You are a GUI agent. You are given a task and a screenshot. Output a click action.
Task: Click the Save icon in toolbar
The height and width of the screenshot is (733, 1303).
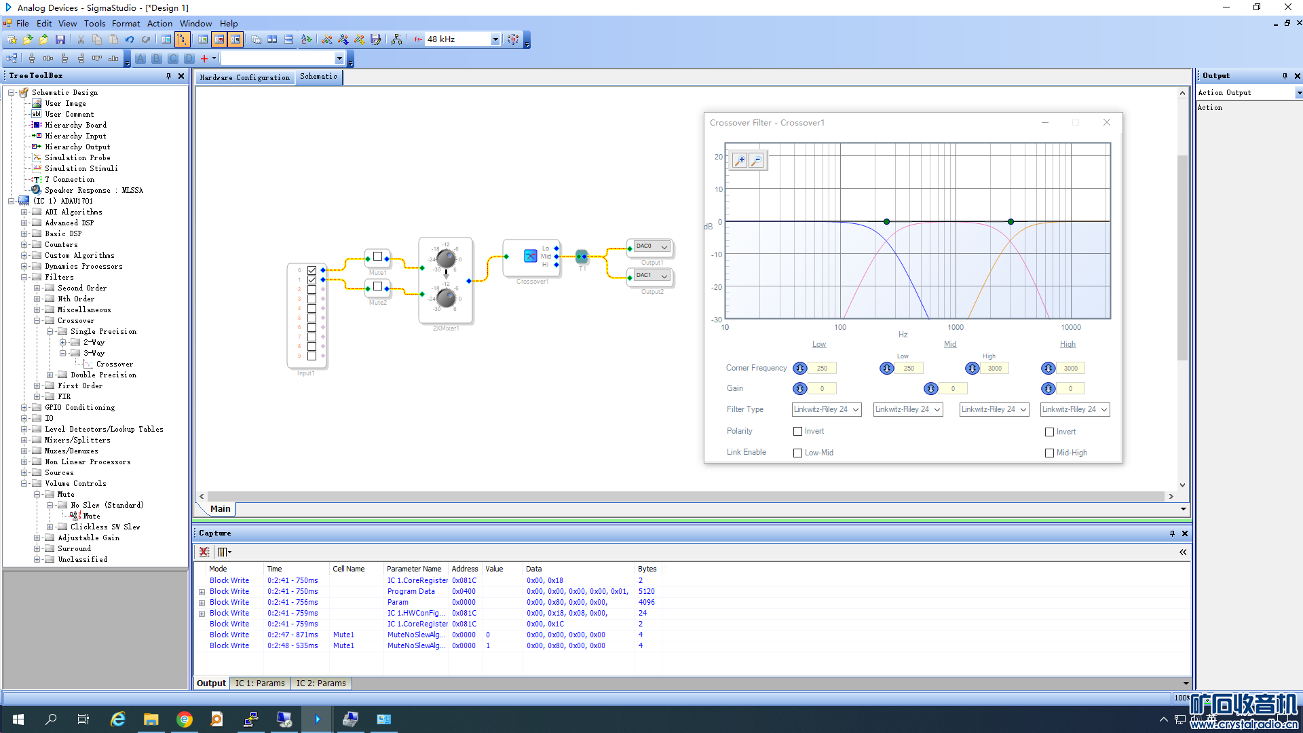[x=60, y=40]
